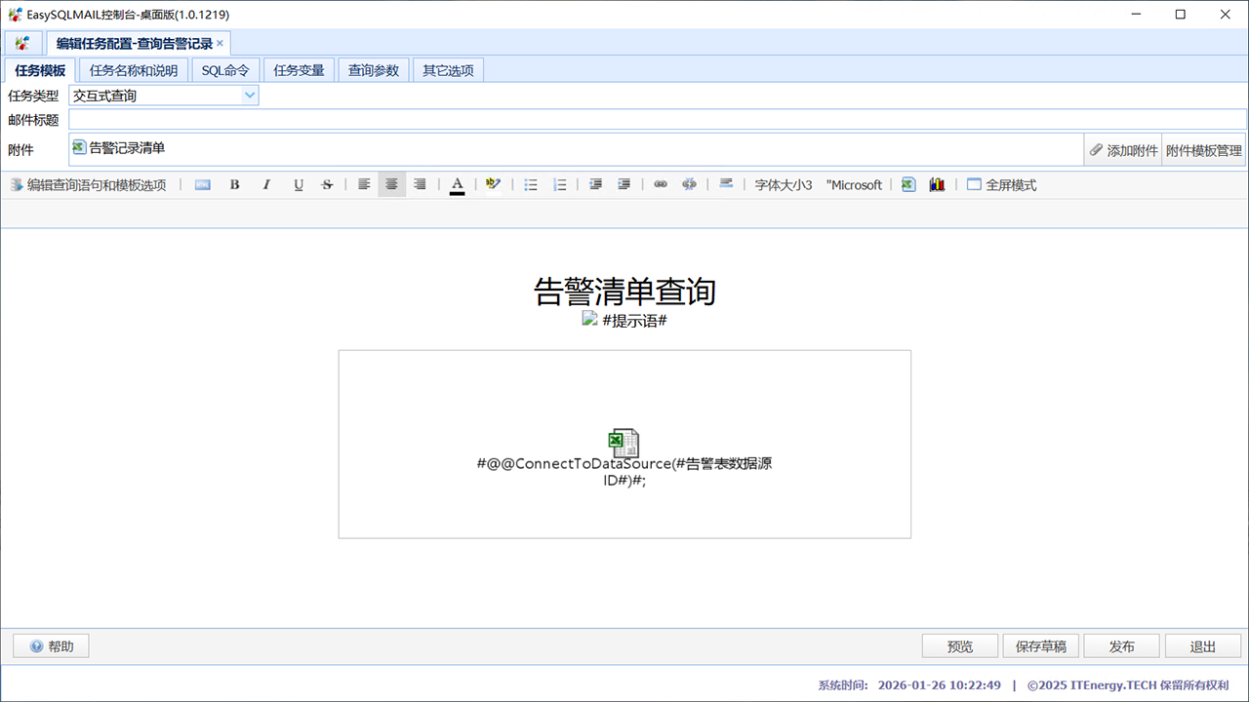1249x702 pixels.
Task: Open the 字体大小3 font size dropdown
Action: click(784, 184)
